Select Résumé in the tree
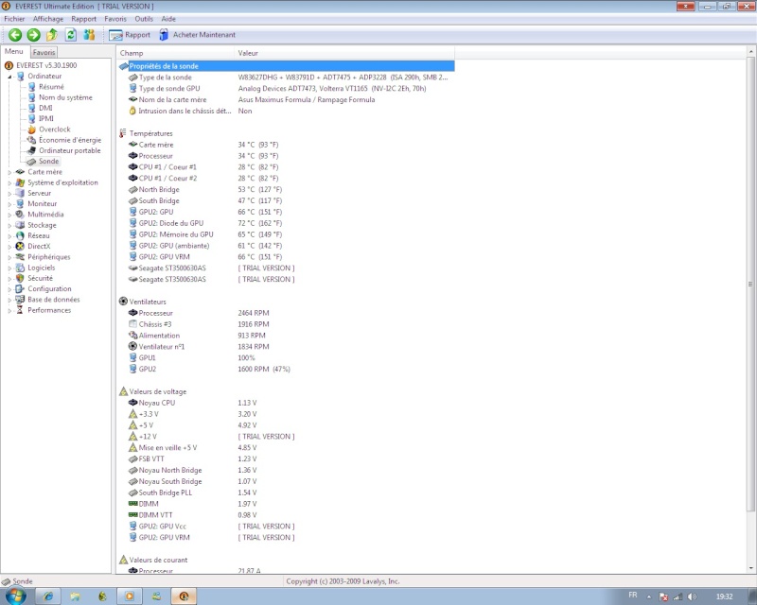The image size is (757, 605). 51,87
